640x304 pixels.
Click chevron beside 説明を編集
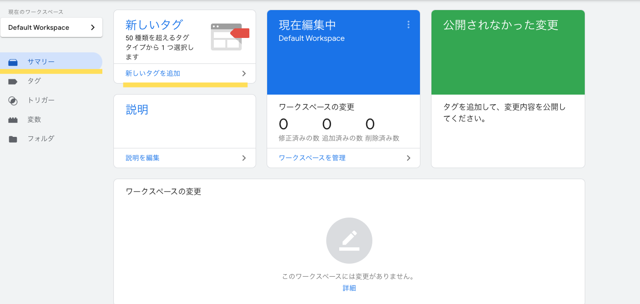[244, 158]
